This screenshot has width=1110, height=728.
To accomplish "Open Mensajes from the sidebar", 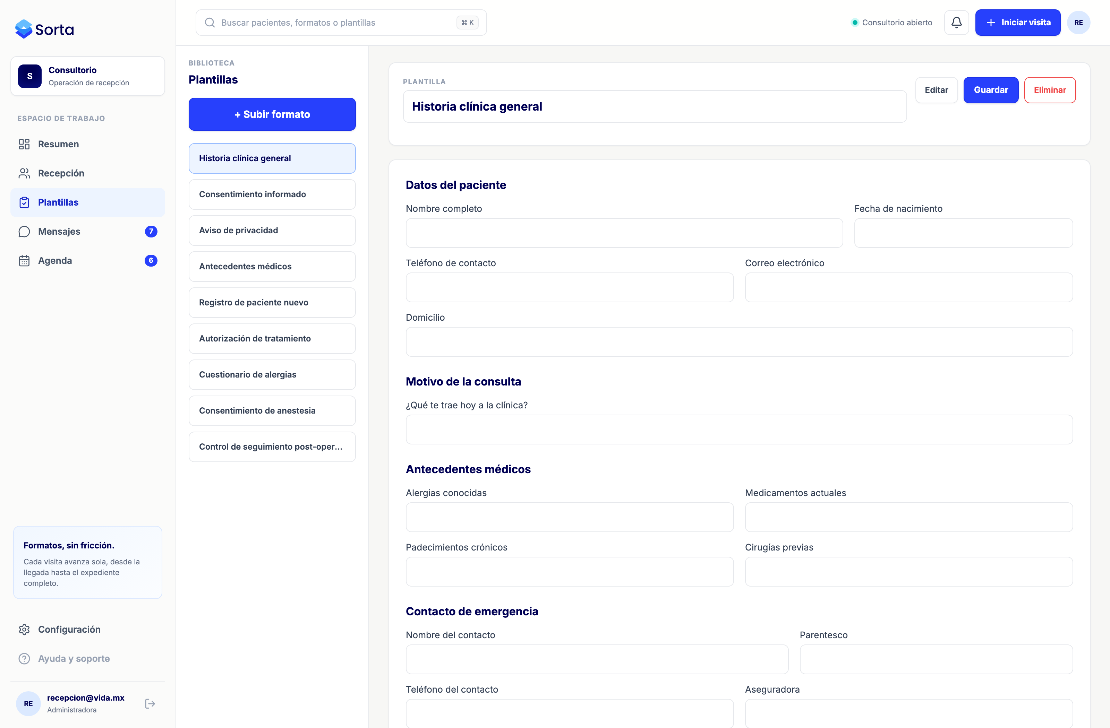I will (x=88, y=232).
